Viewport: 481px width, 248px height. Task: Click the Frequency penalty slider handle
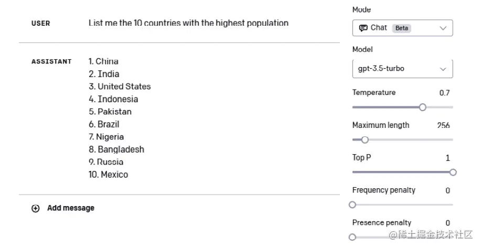click(352, 204)
